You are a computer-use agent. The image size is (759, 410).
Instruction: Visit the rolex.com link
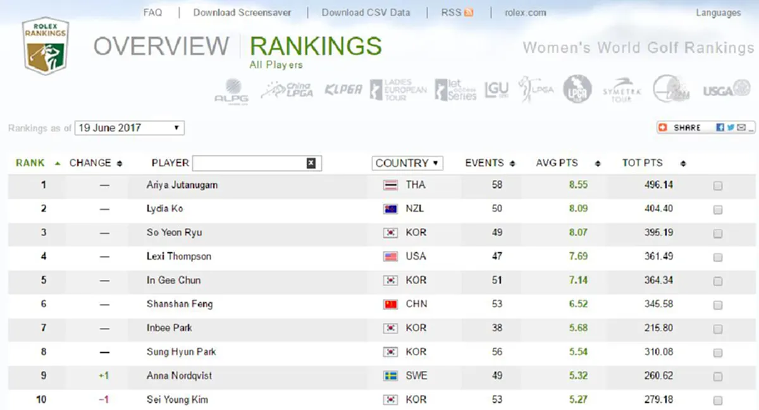[526, 13]
